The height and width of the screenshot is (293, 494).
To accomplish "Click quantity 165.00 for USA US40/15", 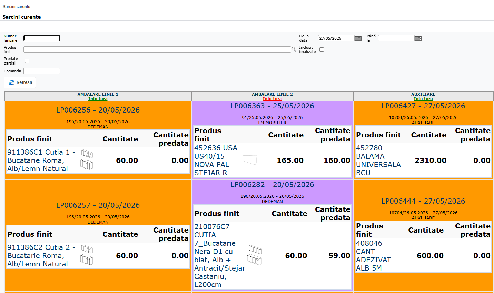I will coord(290,160).
